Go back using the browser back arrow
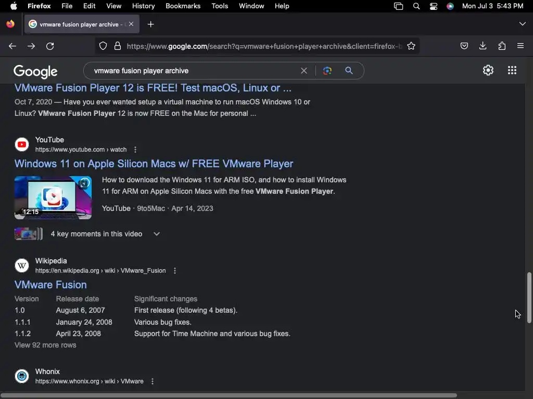 tap(12, 46)
